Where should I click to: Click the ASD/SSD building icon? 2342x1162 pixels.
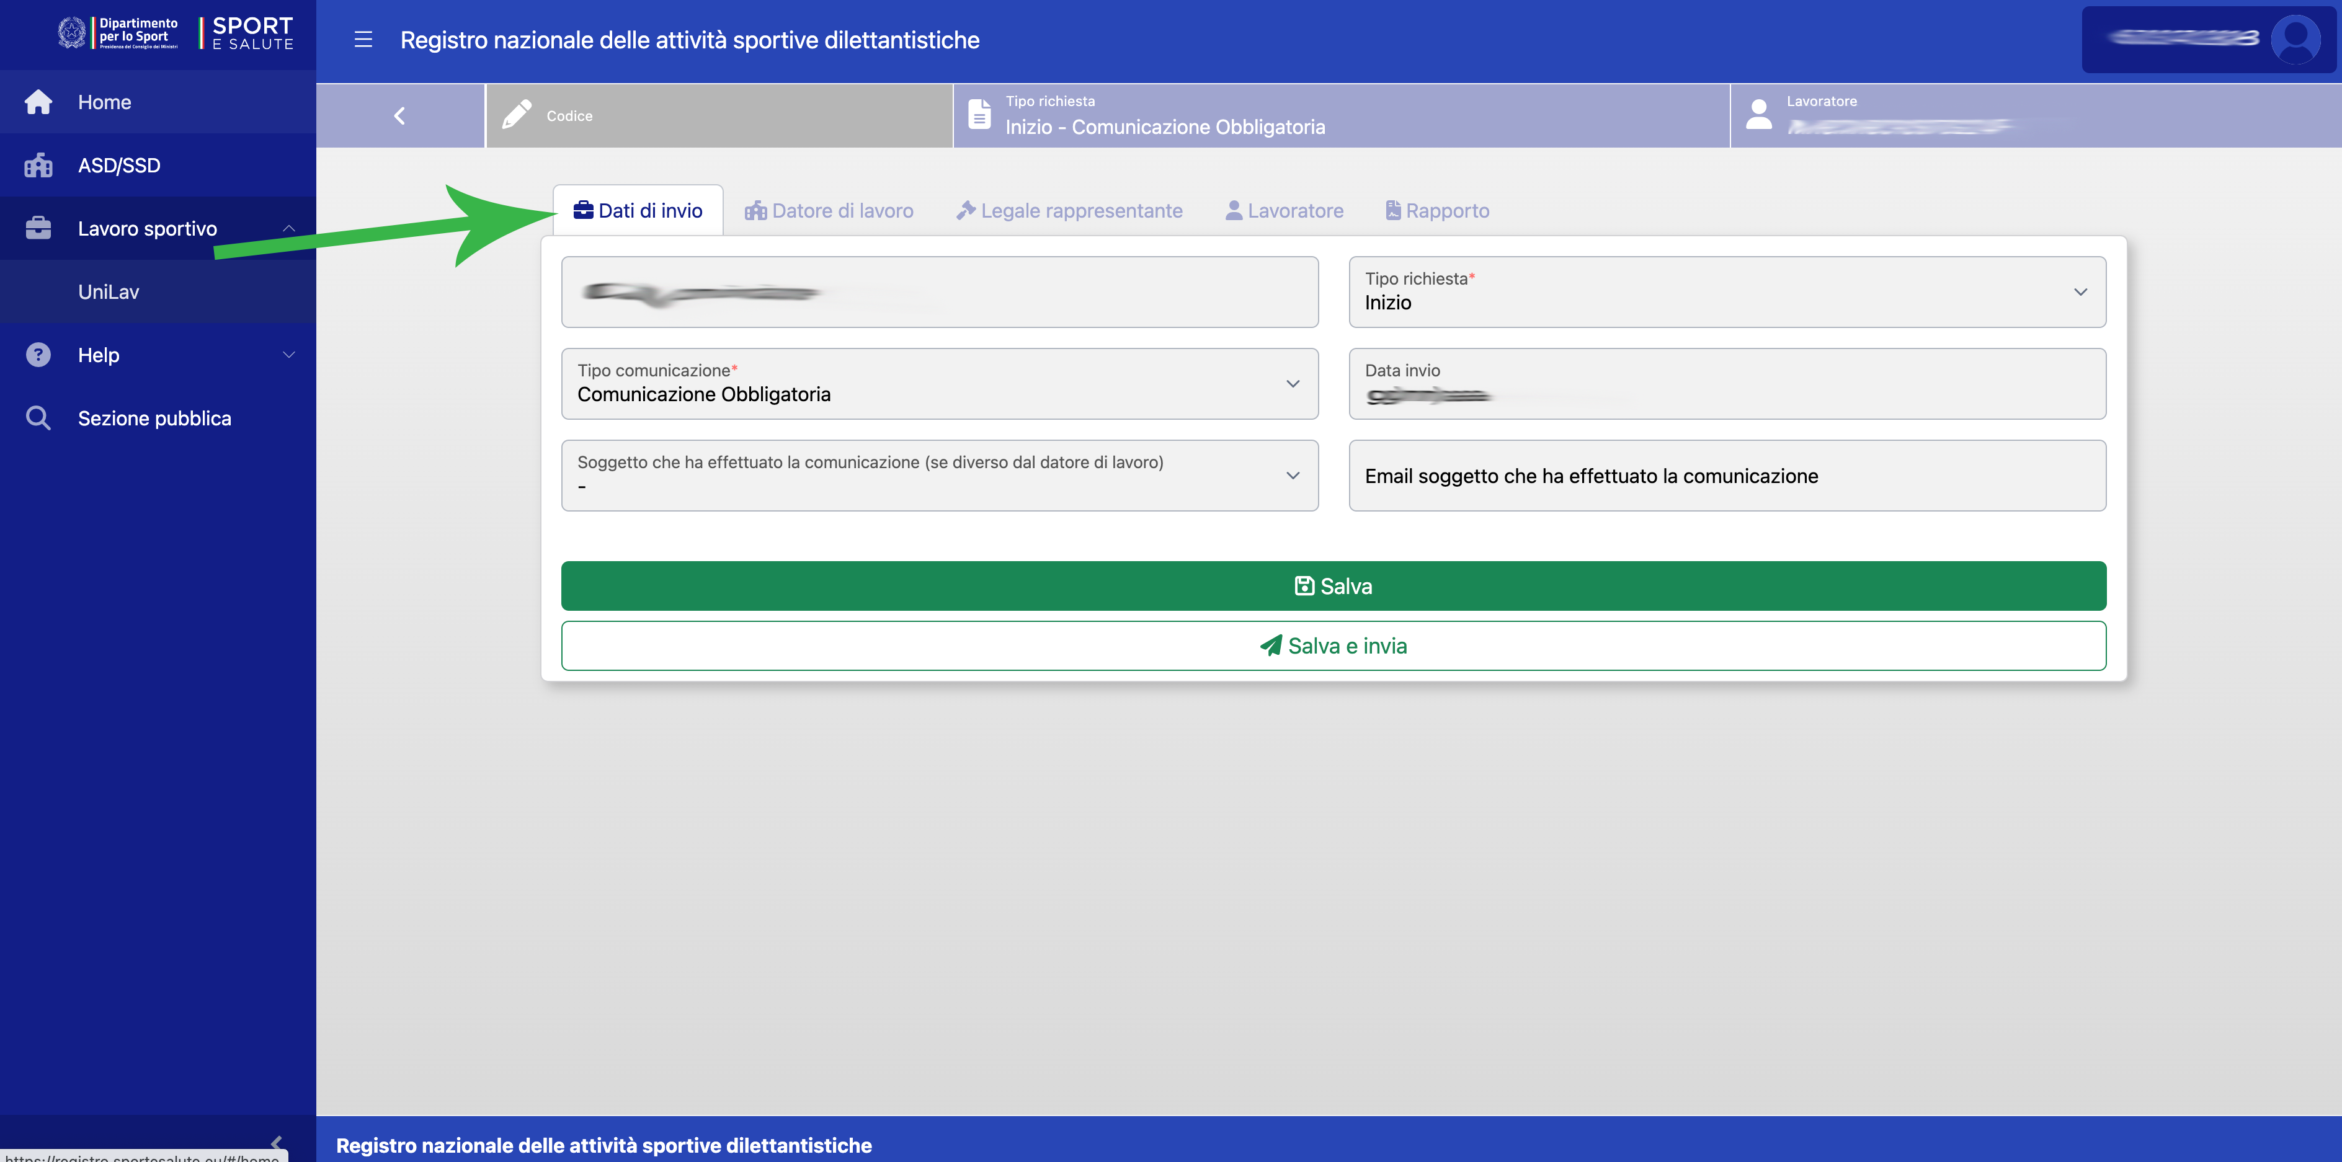pos(38,166)
